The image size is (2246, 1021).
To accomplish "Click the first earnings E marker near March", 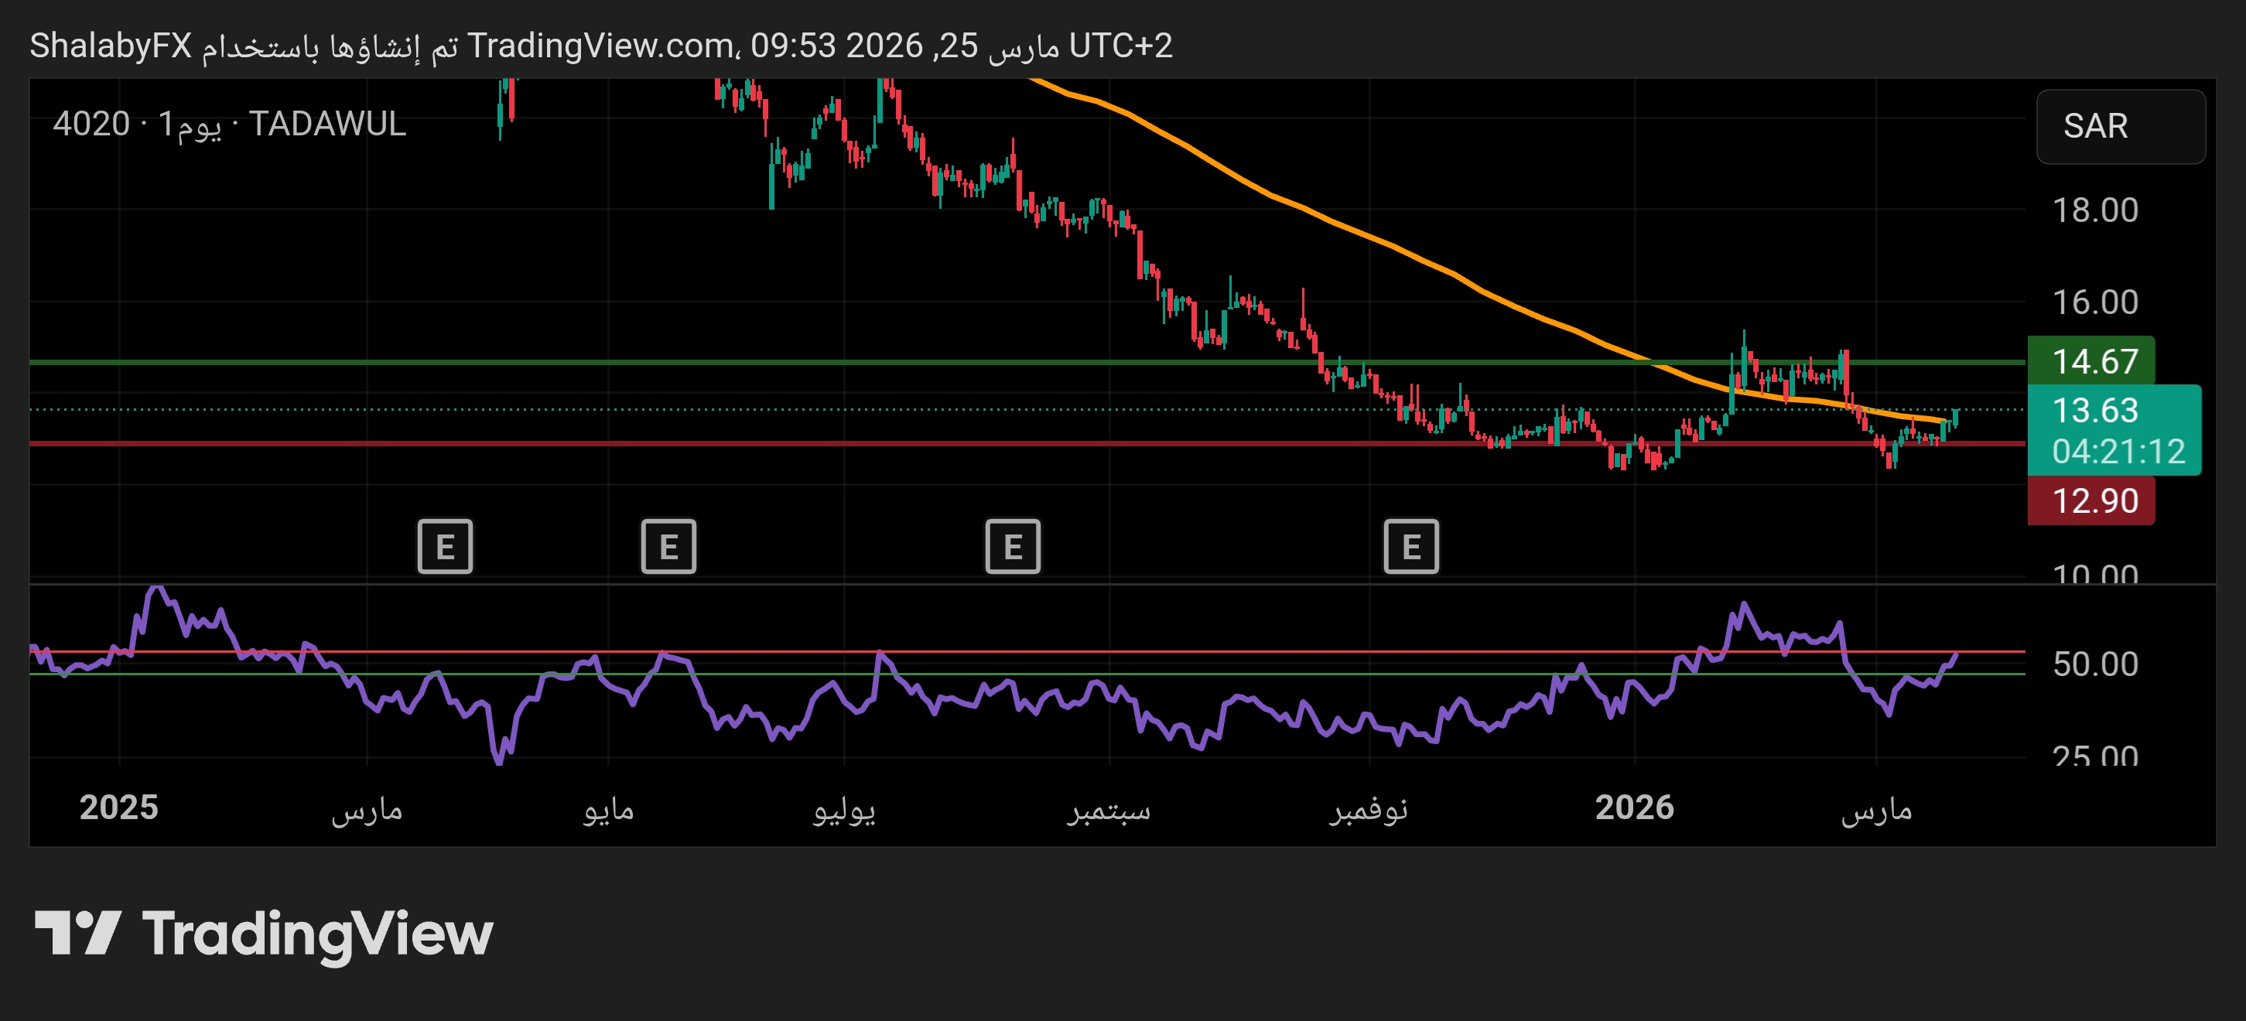I will [x=445, y=547].
